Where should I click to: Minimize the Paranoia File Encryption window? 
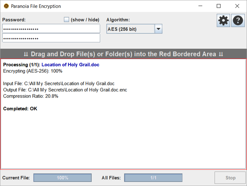pyautogui.click(x=200, y=6)
